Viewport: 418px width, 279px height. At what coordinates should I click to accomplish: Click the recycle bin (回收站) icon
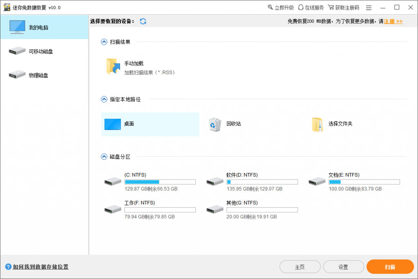click(215, 124)
